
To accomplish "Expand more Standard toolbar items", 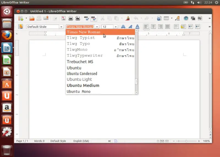I will (x=210, y=18).
